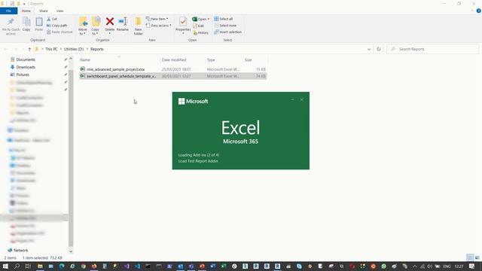Sort files by Date modified column

(x=182, y=60)
